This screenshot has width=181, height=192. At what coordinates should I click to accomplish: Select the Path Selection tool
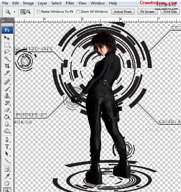coord(7,154)
